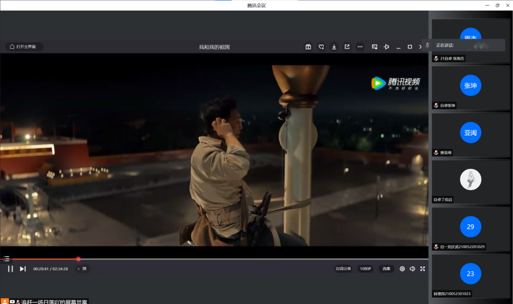
Task: Skip to the next episode
Action: point(23,269)
